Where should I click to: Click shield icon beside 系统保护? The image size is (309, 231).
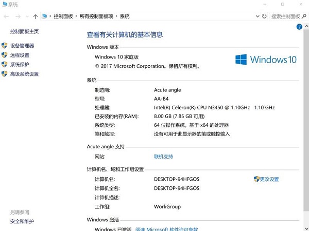pyautogui.click(x=4, y=64)
